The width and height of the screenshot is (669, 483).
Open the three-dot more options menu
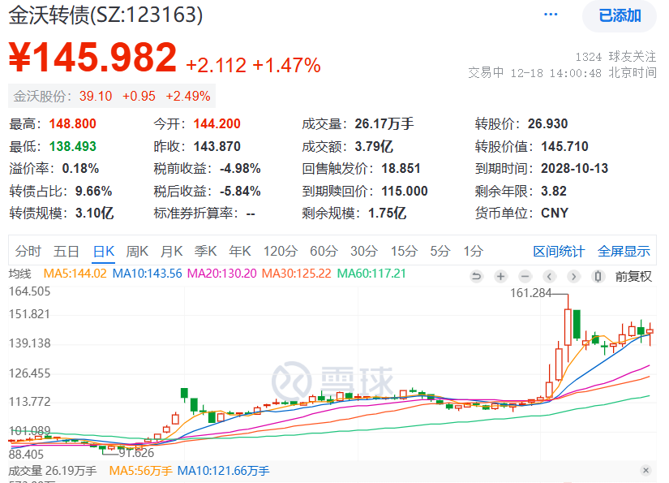(551, 15)
